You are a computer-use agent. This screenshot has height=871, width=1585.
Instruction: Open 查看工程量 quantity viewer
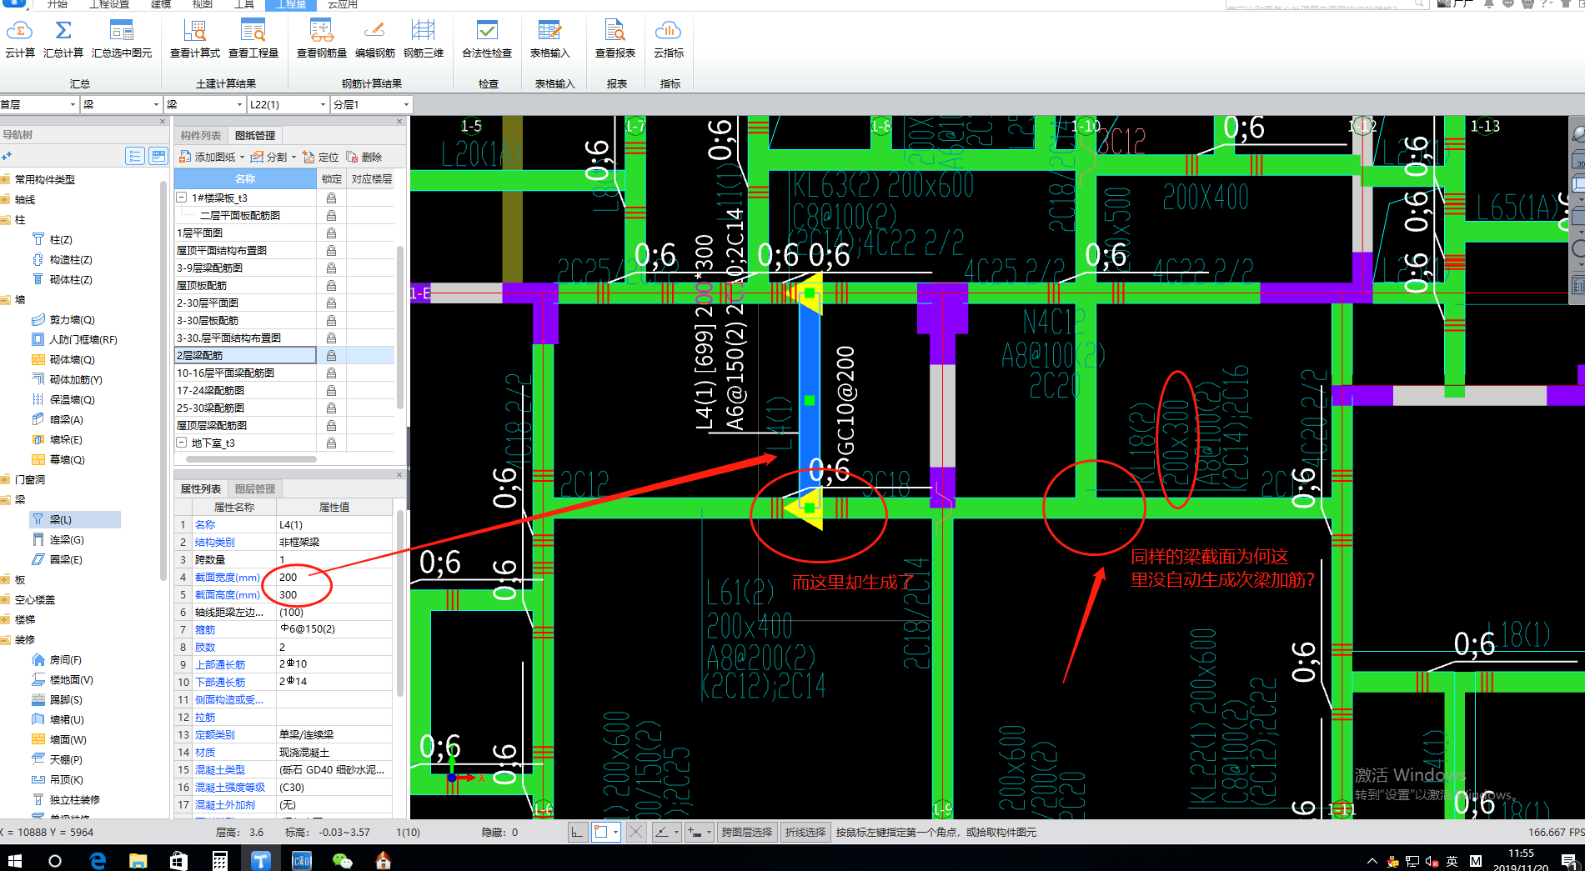(253, 39)
